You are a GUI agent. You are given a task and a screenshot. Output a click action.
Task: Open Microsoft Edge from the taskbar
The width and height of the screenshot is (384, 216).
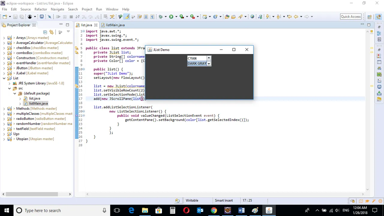click(131, 210)
